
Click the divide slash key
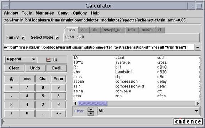[x=11, y=113]
